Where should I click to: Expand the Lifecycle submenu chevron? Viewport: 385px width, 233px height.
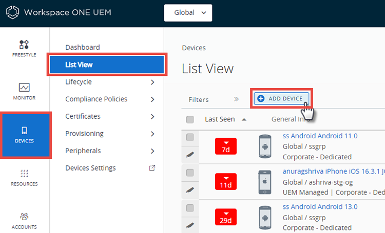click(x=152, y=82)
